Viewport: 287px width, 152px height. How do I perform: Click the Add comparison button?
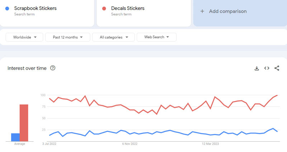227,11
